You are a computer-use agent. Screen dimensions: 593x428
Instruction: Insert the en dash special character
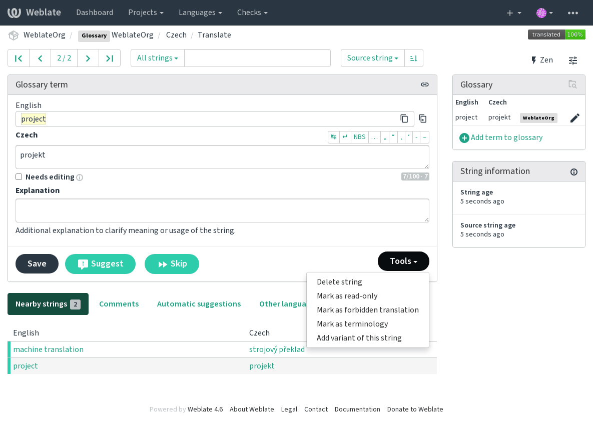pos(425,137)
